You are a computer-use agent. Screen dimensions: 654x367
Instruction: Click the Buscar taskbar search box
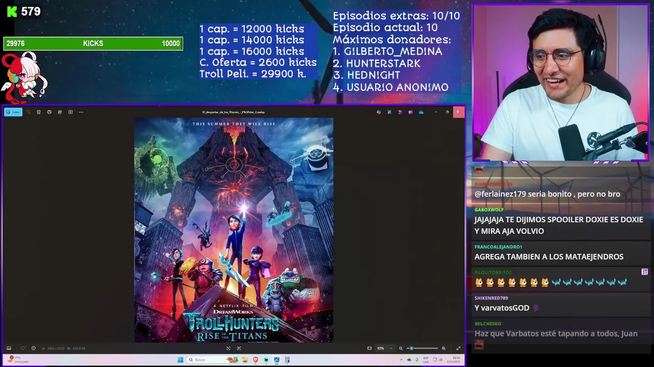click(x=212, y=360)
